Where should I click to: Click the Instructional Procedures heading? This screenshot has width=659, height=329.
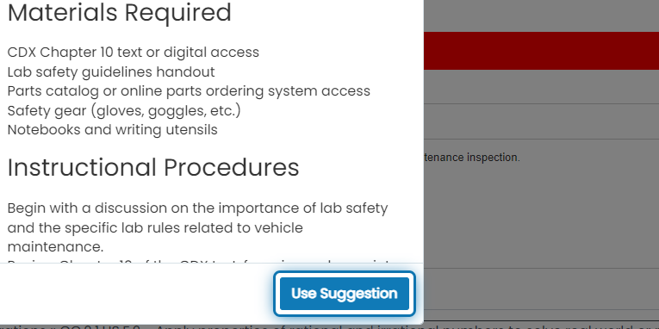tap(153, 167)
